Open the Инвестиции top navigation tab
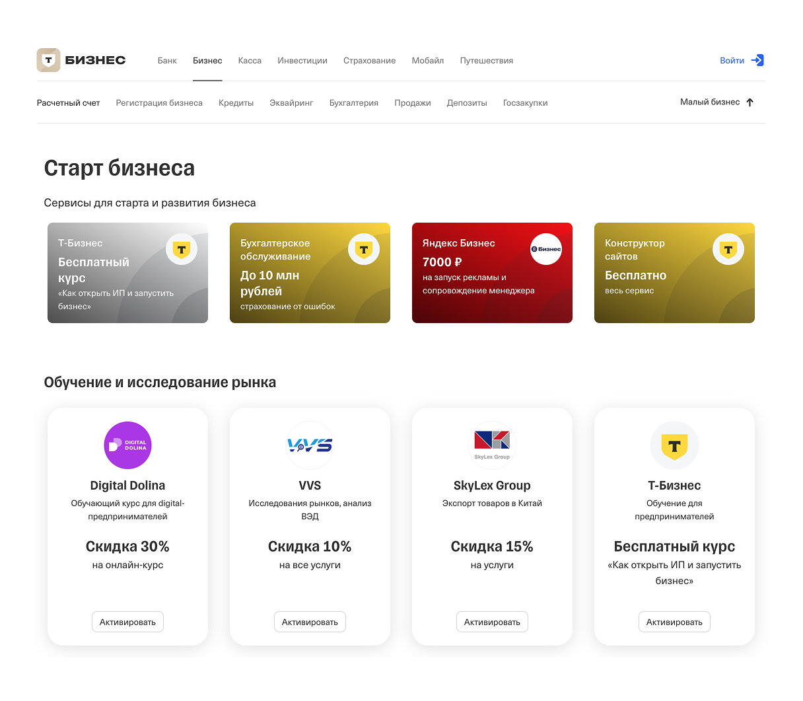The height and width of the screenshot is (701, 803). pyautogui.click(x=302, y=61)
